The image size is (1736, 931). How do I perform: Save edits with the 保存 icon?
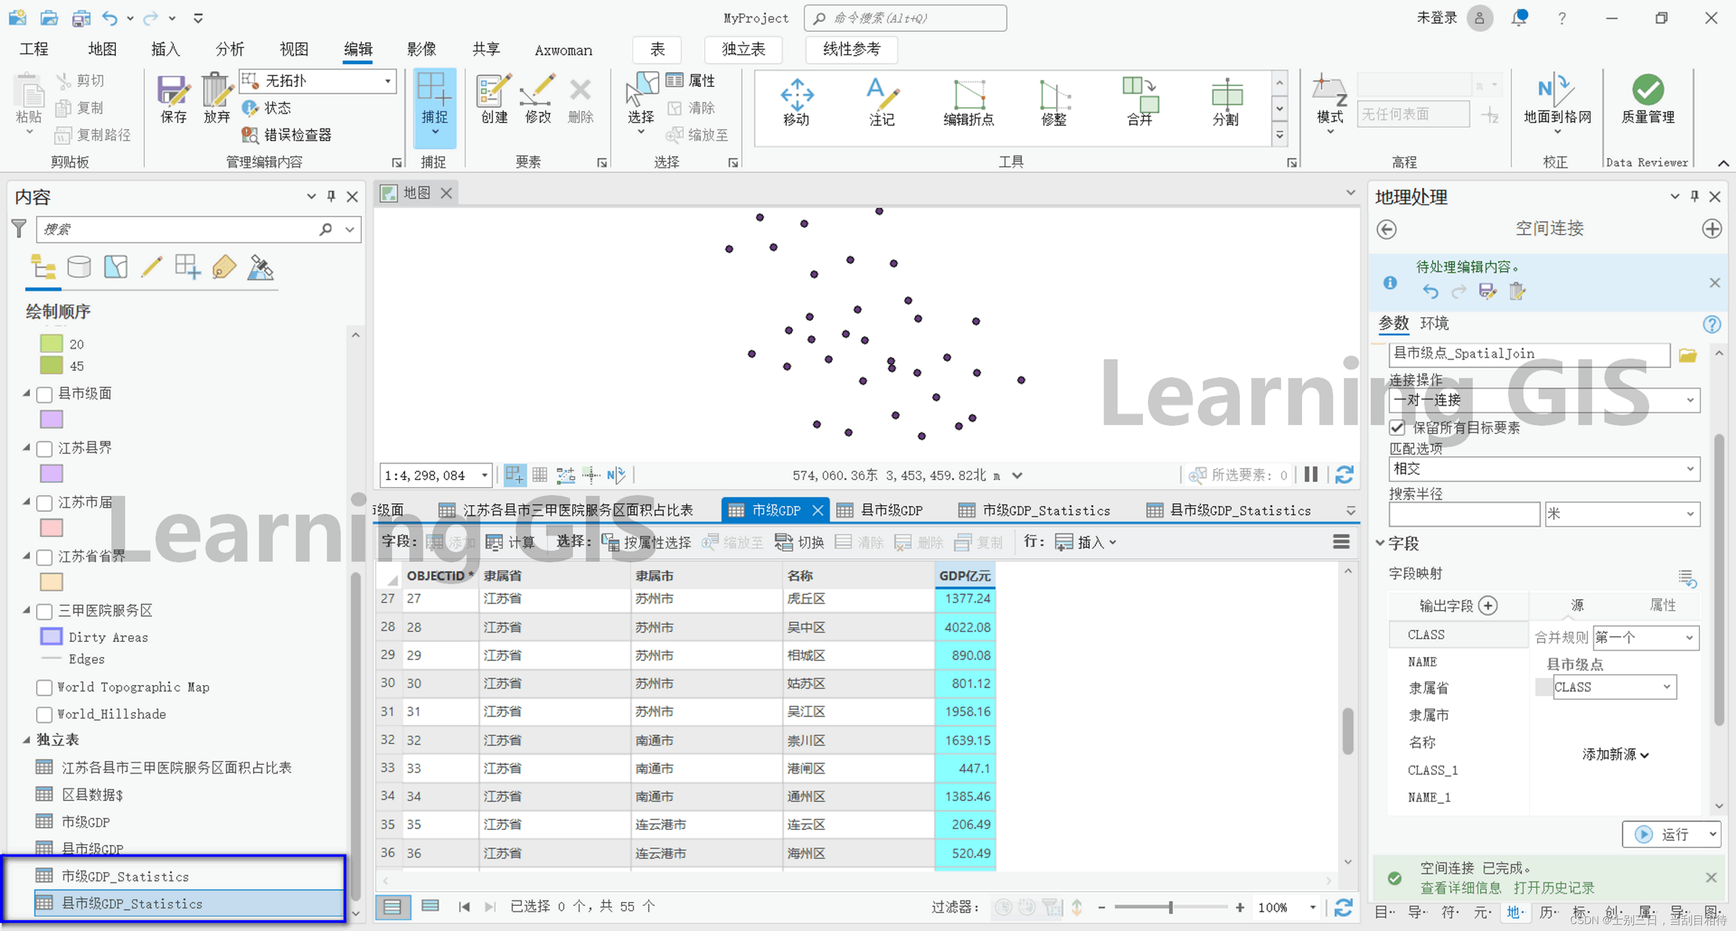(x=173, y=99)
